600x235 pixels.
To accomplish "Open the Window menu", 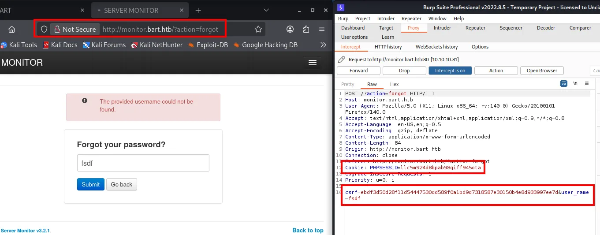I will pos(437,19).
